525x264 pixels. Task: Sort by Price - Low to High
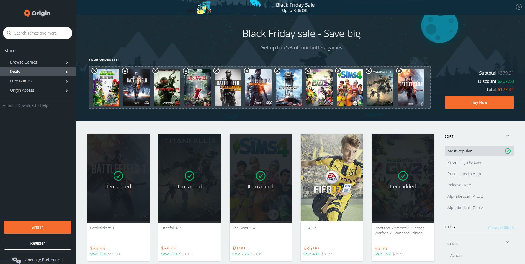click(464, 174)
